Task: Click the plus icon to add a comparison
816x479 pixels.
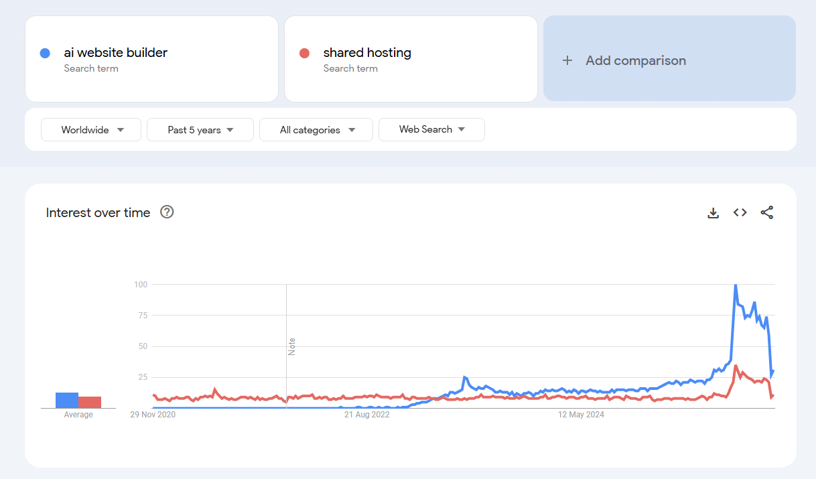Action: [567, 60]
